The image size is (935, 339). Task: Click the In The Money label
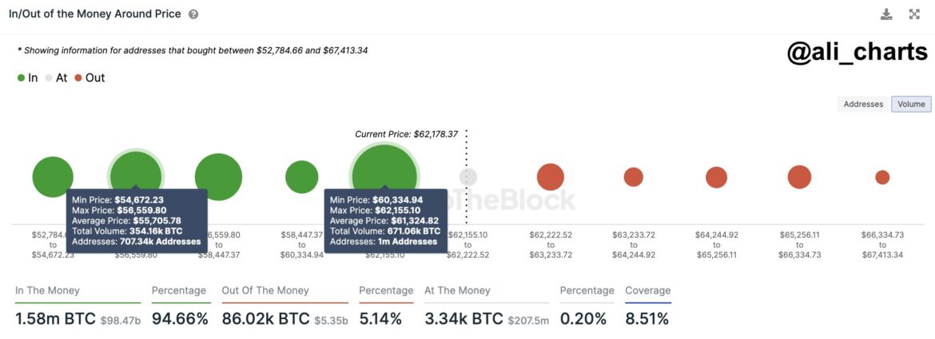pos(47,290)
